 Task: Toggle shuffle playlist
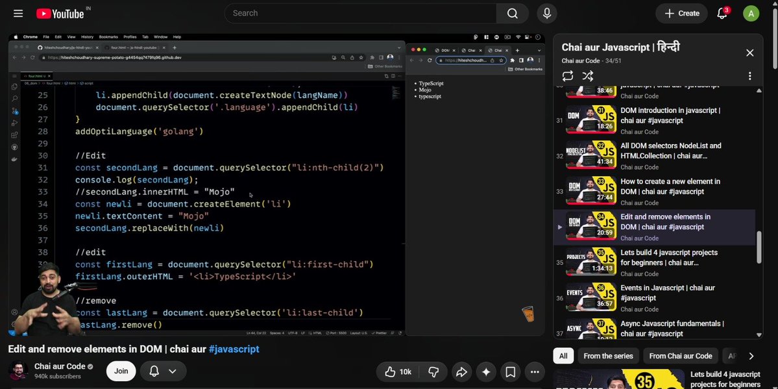point(587,76)
